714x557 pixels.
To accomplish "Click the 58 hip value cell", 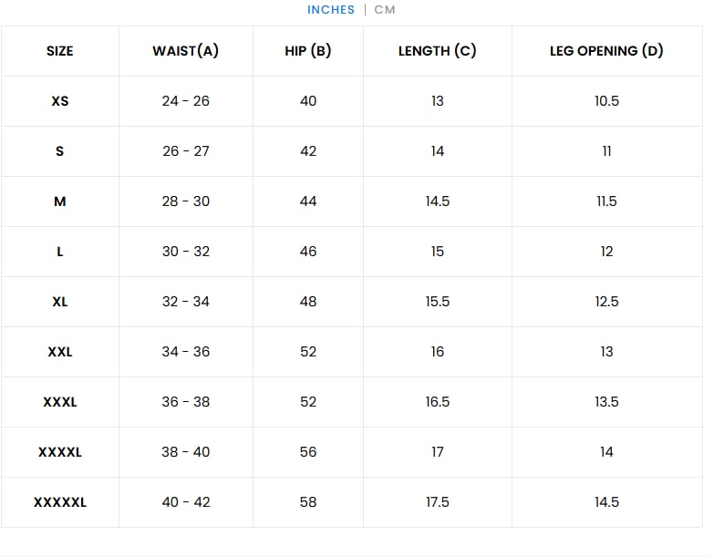I will (x=308, y=502).
